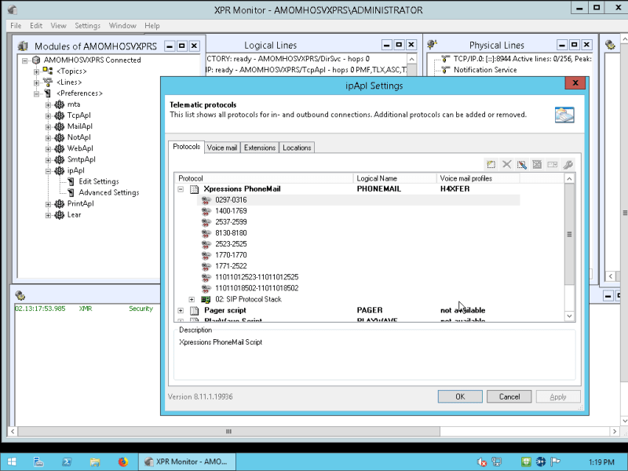Screen dimensions: 628x471
Task: Collapse the Xpressions PhoneMail node
Action: [181, 189]
